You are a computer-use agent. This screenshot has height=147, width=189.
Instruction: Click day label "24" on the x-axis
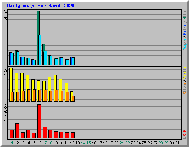[x=138, y=143]
